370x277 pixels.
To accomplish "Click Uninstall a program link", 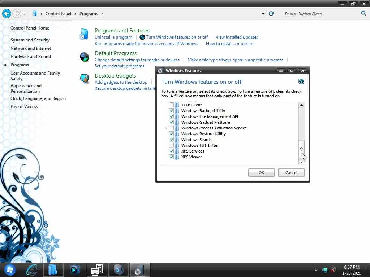I will tap(113, 37).
